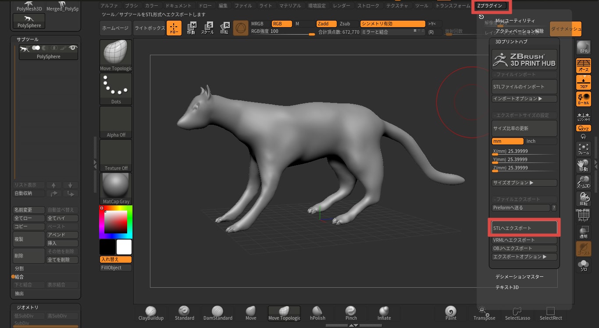Viewport: 599px width, 328px height.
Task: Select the PolySphere tool thumbnail at top left
Action: pos(29,21)
